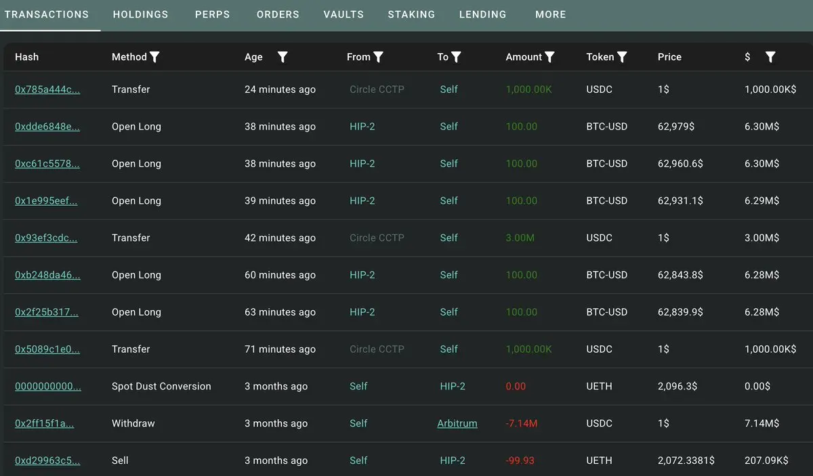Click the 62,843.8$ price
Screen dimensions: 813x476
(x=680, y=276)
